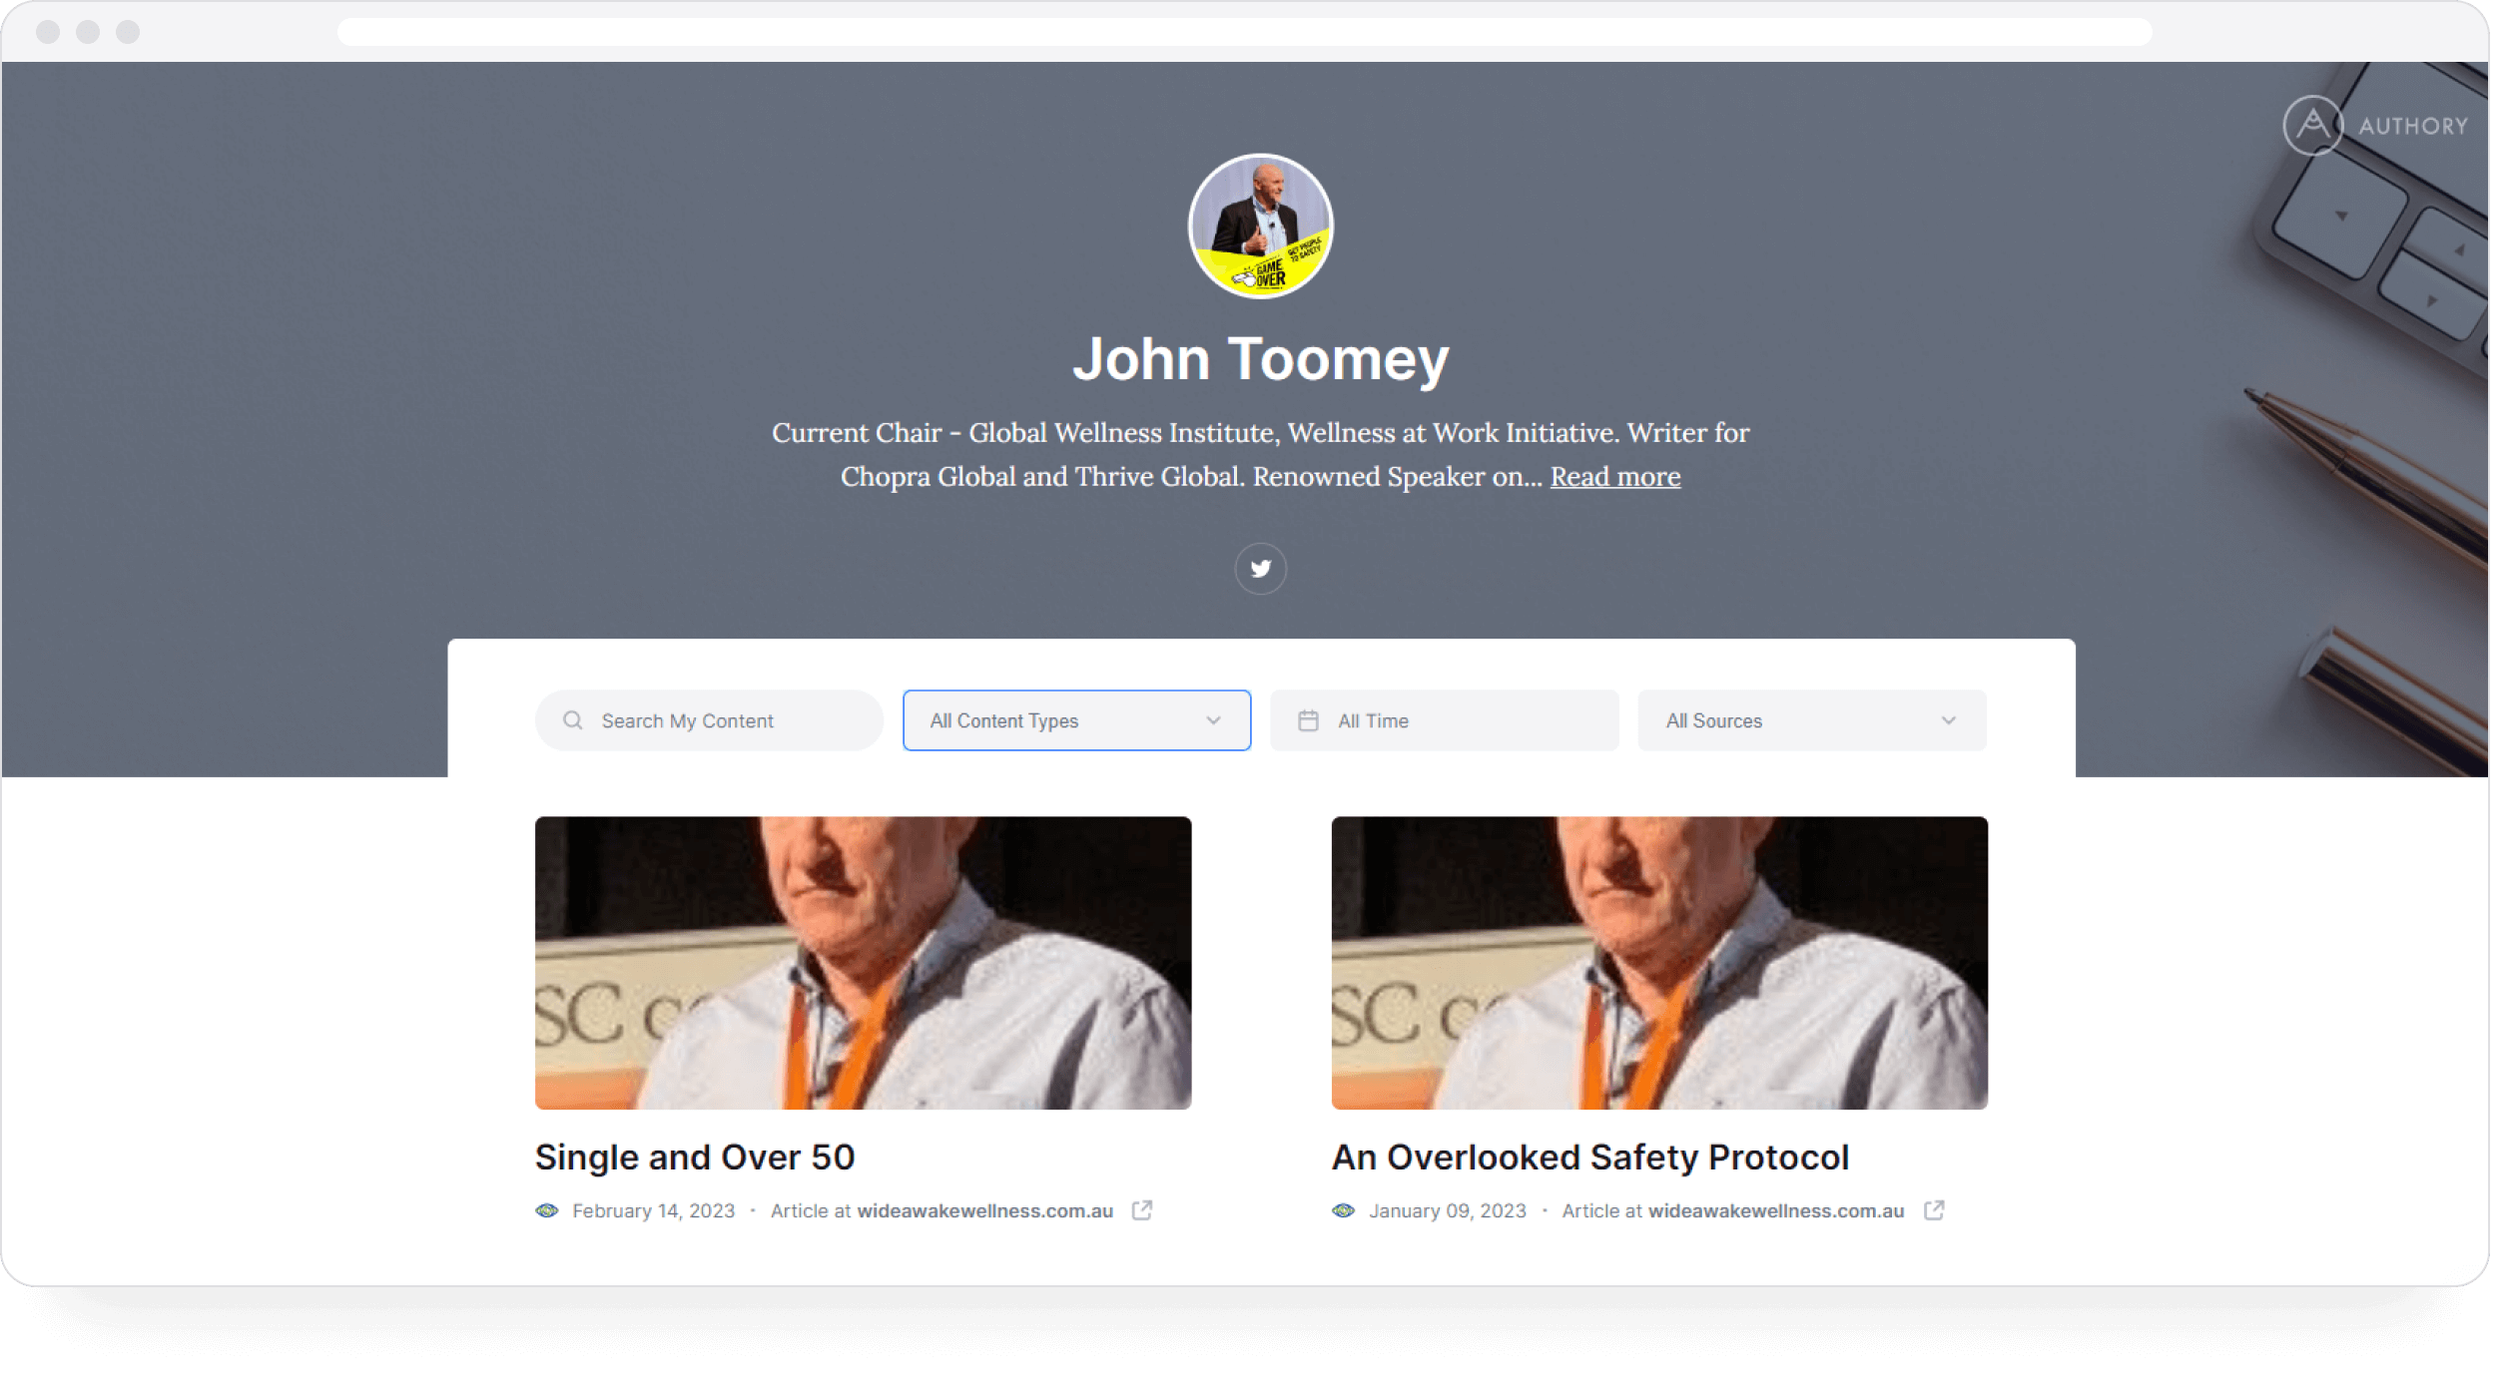This screenshot has width=2510, height=1387.
Task: Expand the All Time filter
Action: click(x=1444, y=719)
